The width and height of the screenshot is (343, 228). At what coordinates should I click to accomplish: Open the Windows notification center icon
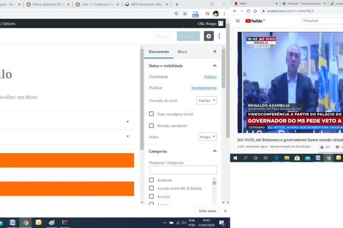tap(222, 223)
